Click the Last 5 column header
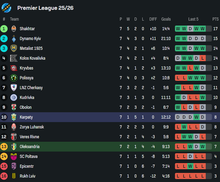The width and height of the screenshot is (220, 182). (x=193, y=19)
